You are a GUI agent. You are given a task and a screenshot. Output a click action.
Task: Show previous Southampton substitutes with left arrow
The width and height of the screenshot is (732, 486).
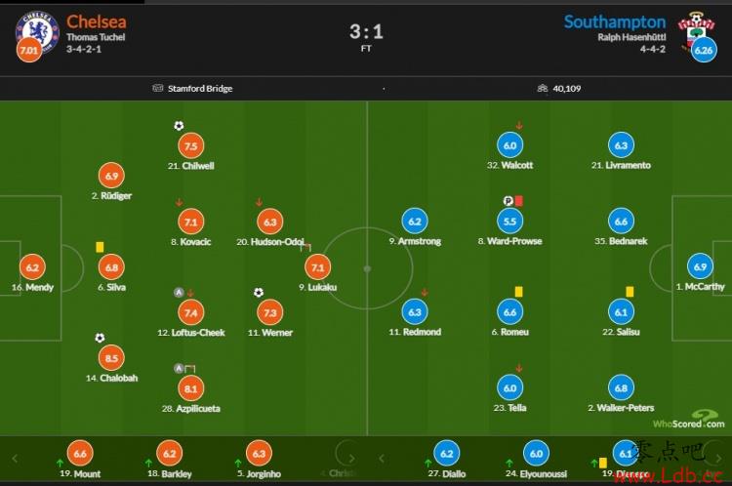pyautogui.click(x=382, y=459)
